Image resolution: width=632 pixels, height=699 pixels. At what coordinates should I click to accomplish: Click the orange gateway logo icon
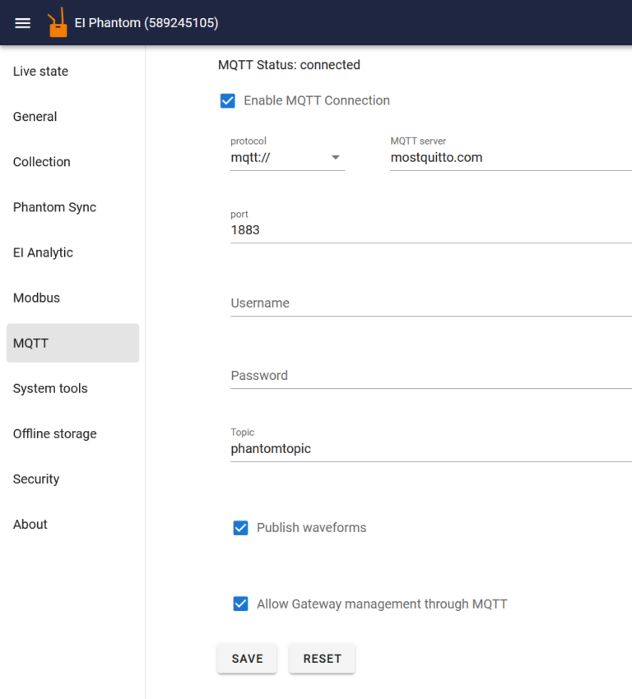(x=57, y=22)
